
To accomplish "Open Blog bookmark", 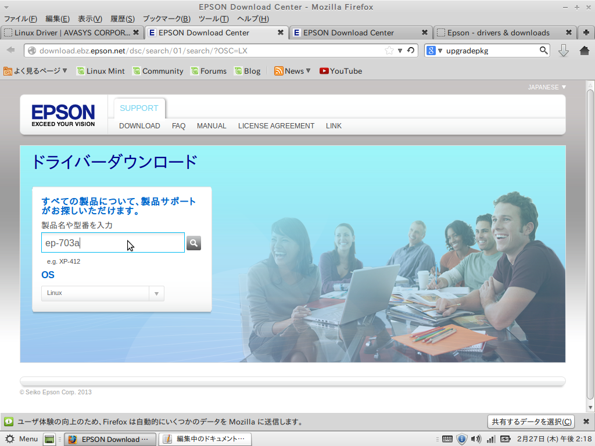I will [x=248, y=71].
